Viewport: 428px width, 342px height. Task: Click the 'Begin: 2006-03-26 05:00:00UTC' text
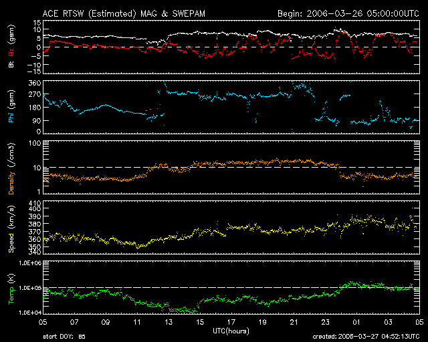[x=348, y=13]
